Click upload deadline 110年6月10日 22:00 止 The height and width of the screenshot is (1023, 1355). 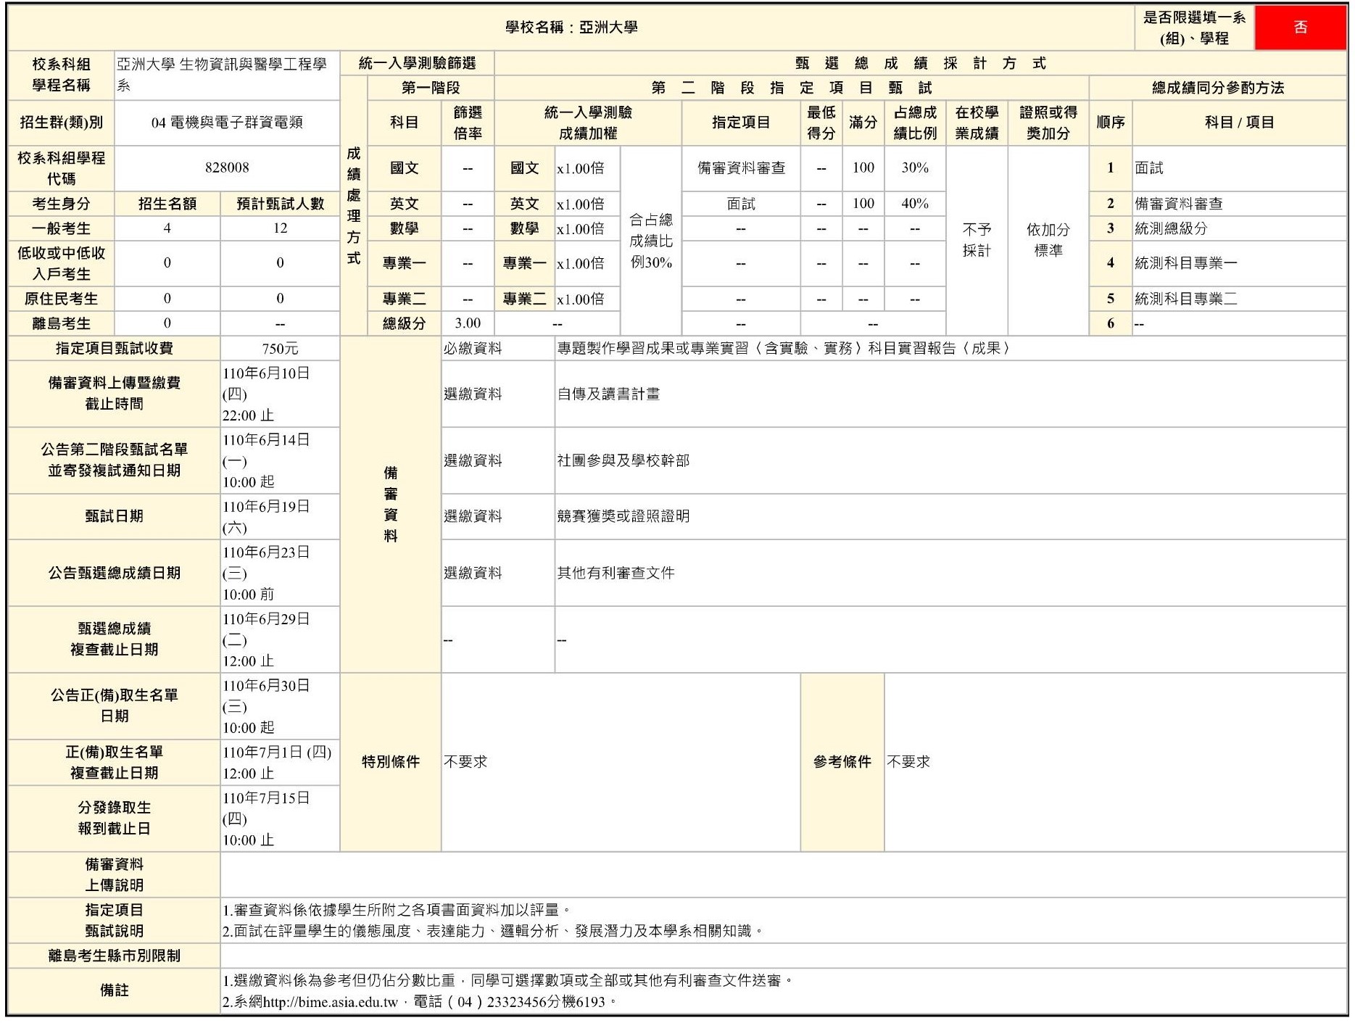pyautogui.click(x=266, y=394)
